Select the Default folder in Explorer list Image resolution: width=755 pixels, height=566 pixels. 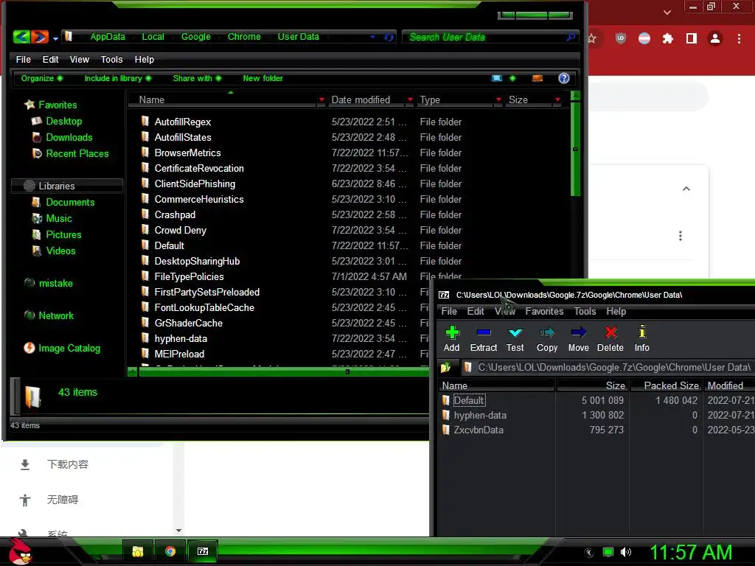pyautogui.click(x=170, y=245)
